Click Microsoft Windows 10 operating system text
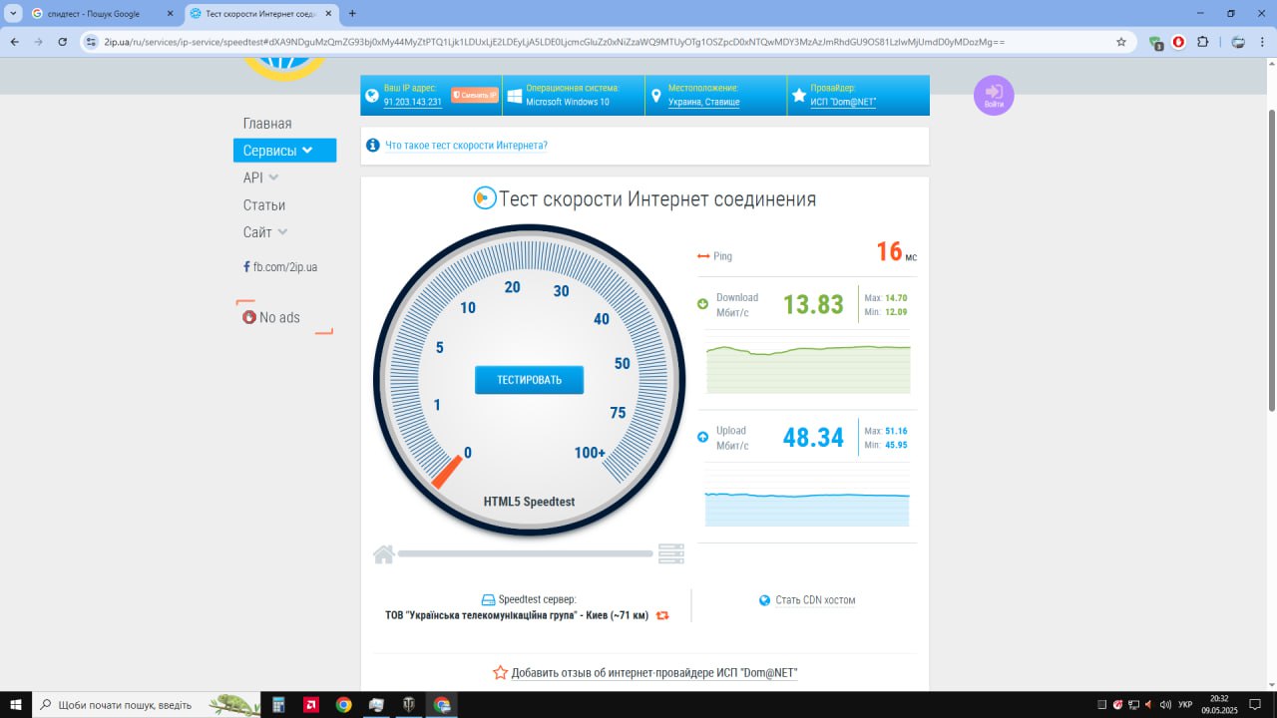The image size is (1277, 718). [x=568, y=102]
